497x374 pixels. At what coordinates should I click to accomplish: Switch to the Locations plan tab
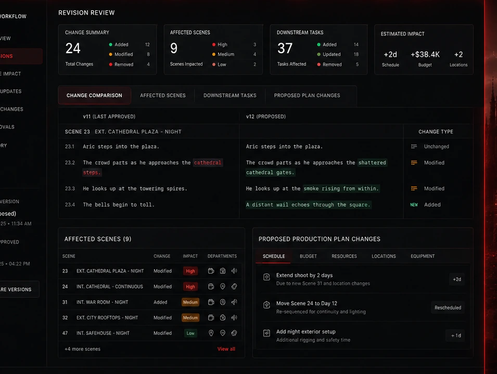pos(384,256)
